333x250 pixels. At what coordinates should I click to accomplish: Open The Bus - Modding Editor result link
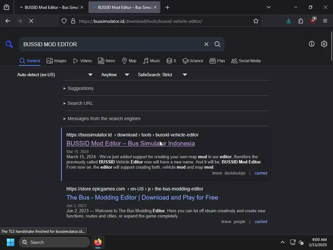pos(142,198)
